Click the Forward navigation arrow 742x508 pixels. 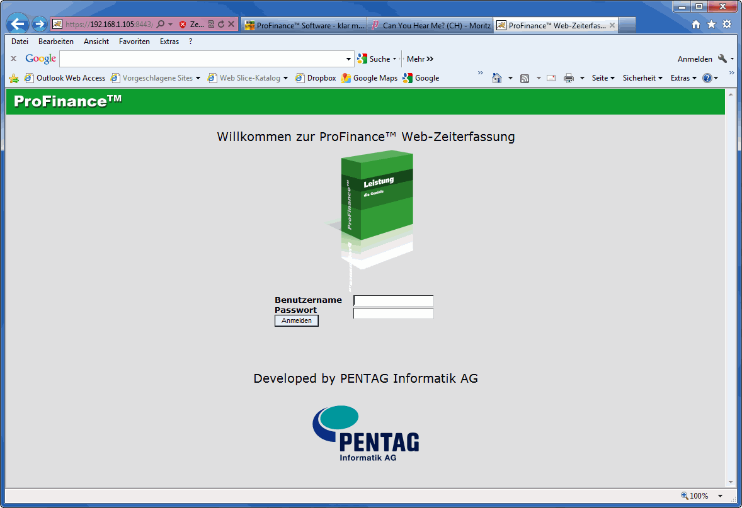[40, 25]
